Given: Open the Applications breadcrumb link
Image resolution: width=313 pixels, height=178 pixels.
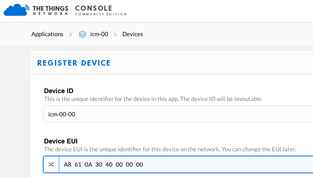Looking at the screenshot, I should click(47, 34).
